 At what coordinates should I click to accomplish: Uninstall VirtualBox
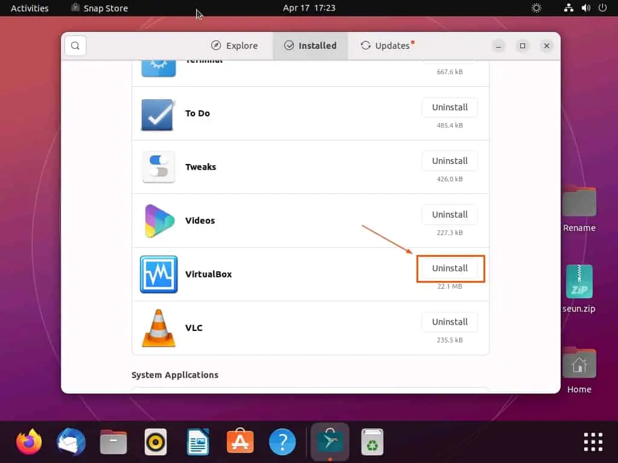click(450, 268)
